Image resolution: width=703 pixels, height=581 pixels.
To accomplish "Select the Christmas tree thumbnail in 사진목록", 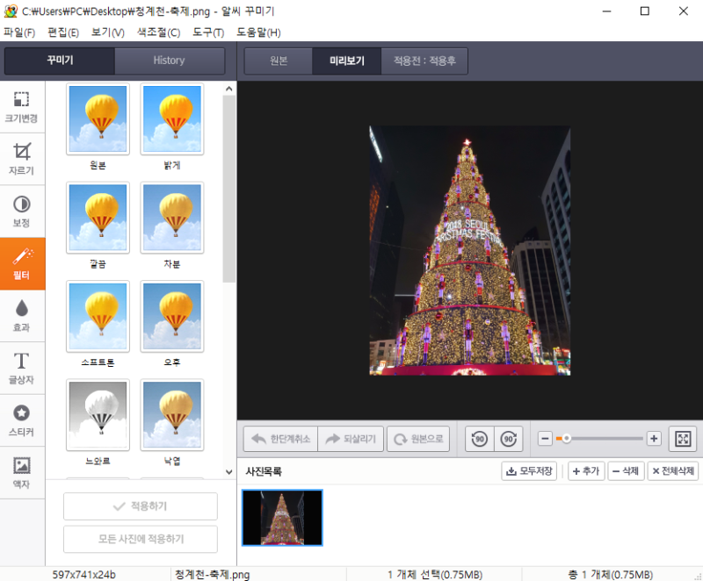I will 282,518.
